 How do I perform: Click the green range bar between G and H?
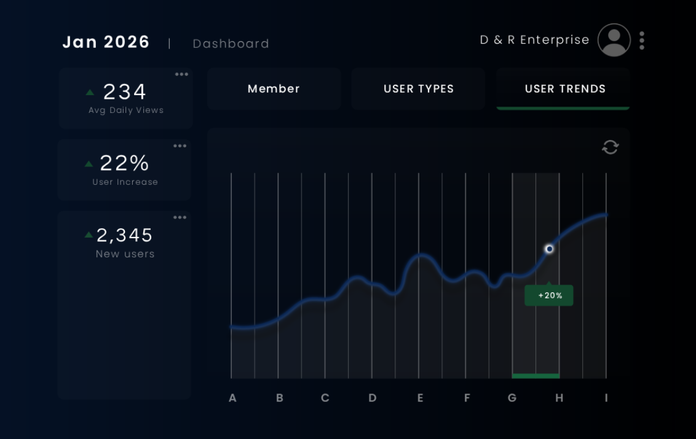[x=536, y=376]
